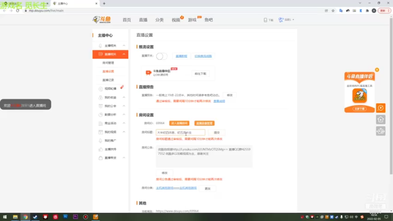Screen dimensions: 393x221
Task: Open the 分类 nav tab
Action: point(159,20)
